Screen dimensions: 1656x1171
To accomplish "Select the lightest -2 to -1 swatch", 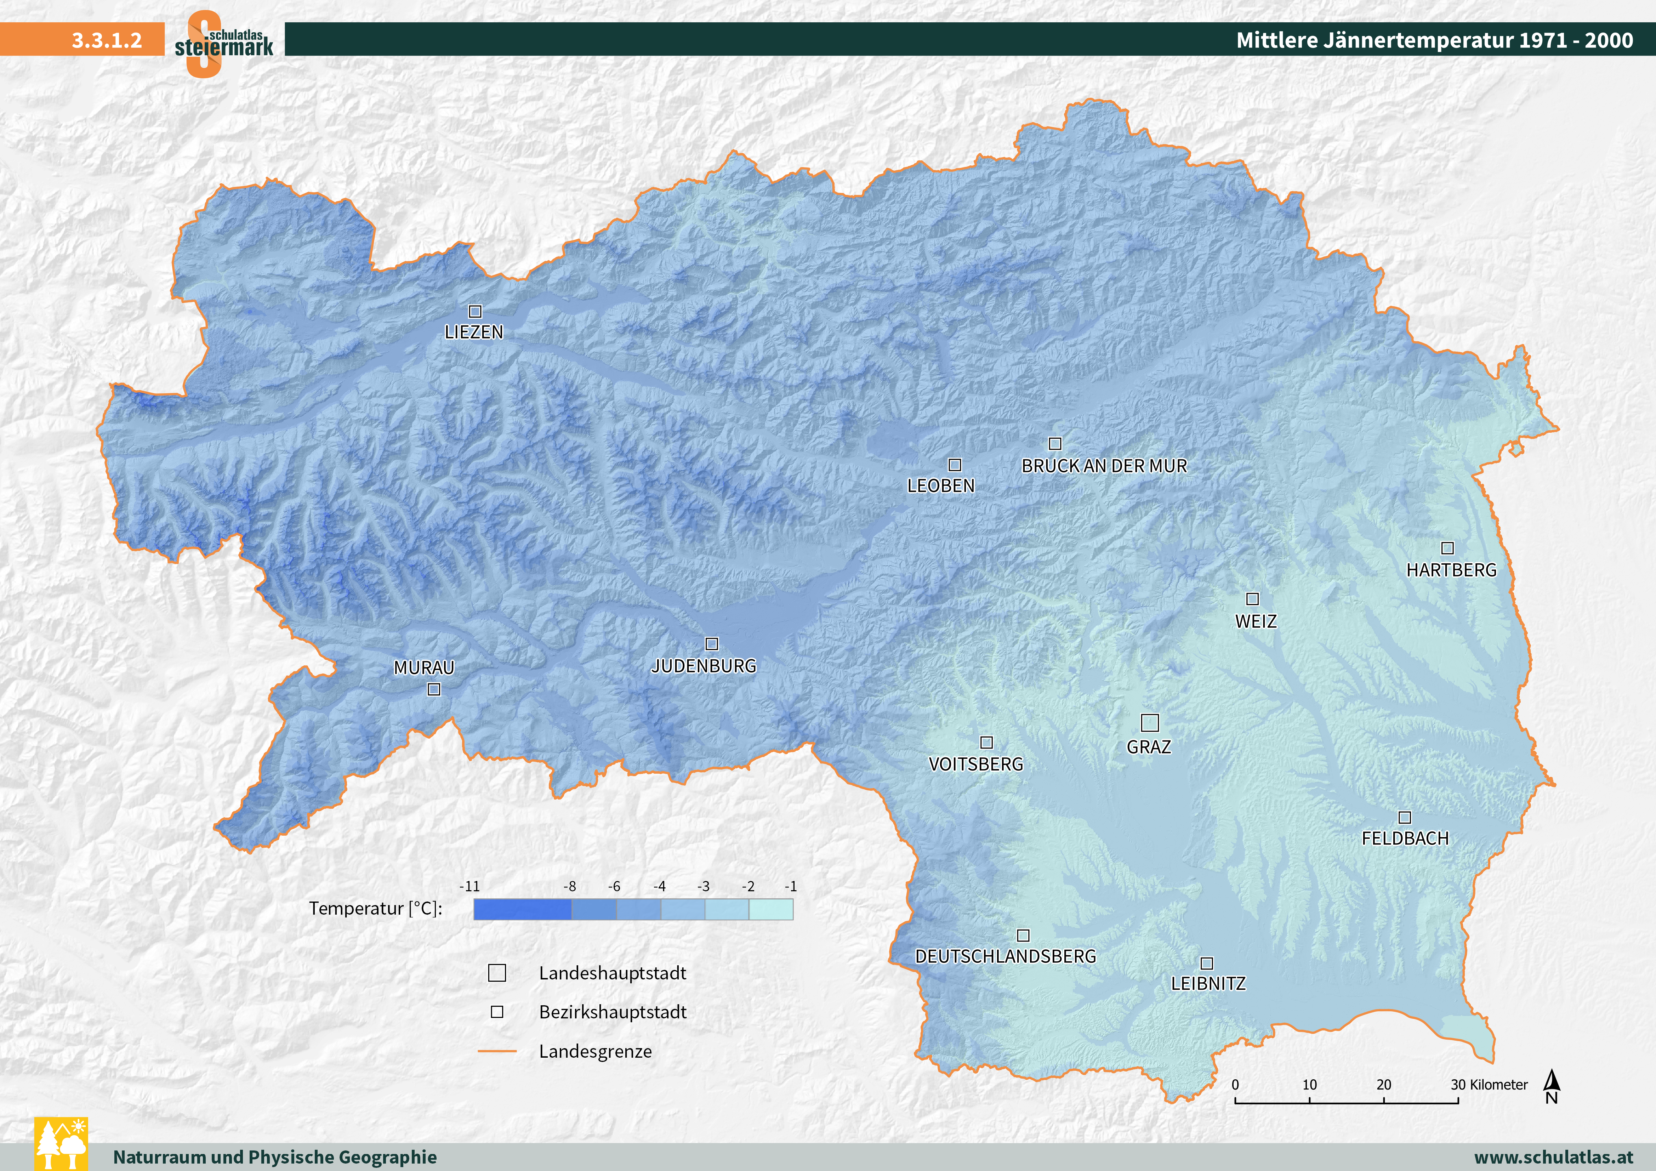I will coord(771,909).
